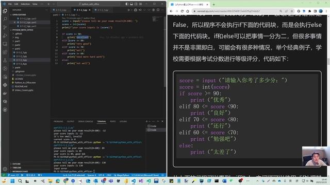Screen dimensions: 330x185
Task: Open Run and Debug view
Action: pos(5,35)
